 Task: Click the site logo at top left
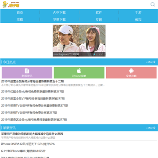click(x=11, y=4)
